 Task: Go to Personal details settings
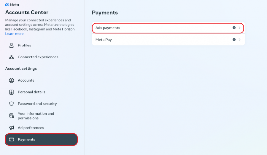(x=31, y=92)
